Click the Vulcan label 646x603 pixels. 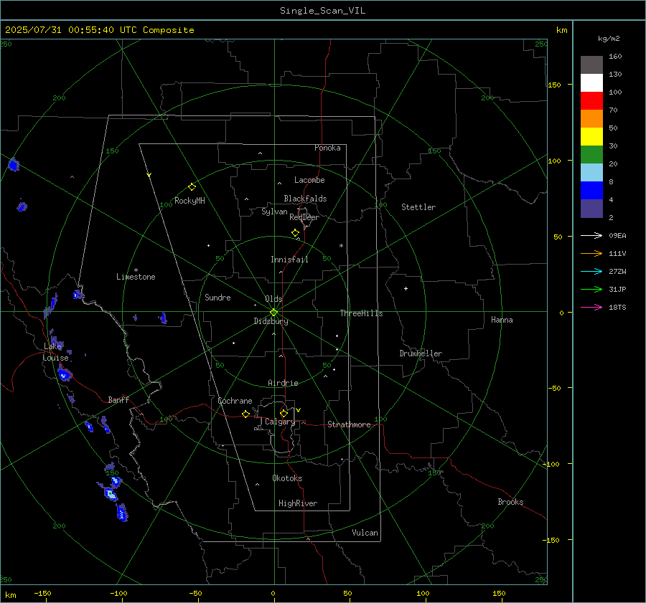point(365,533)
